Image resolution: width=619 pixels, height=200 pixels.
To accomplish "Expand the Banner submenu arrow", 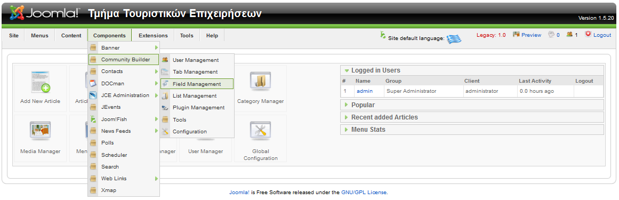I will pos(156,48).
